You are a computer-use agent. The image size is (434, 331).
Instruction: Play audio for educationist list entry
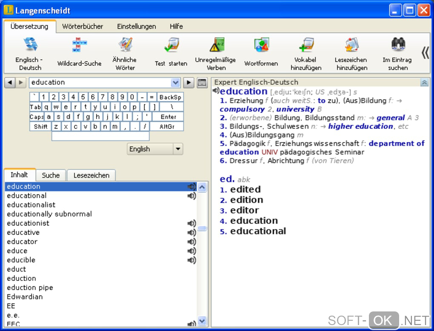point(192,223)
